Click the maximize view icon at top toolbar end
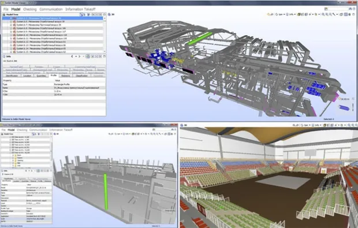The image size is (358, 228). coord(353,14)
